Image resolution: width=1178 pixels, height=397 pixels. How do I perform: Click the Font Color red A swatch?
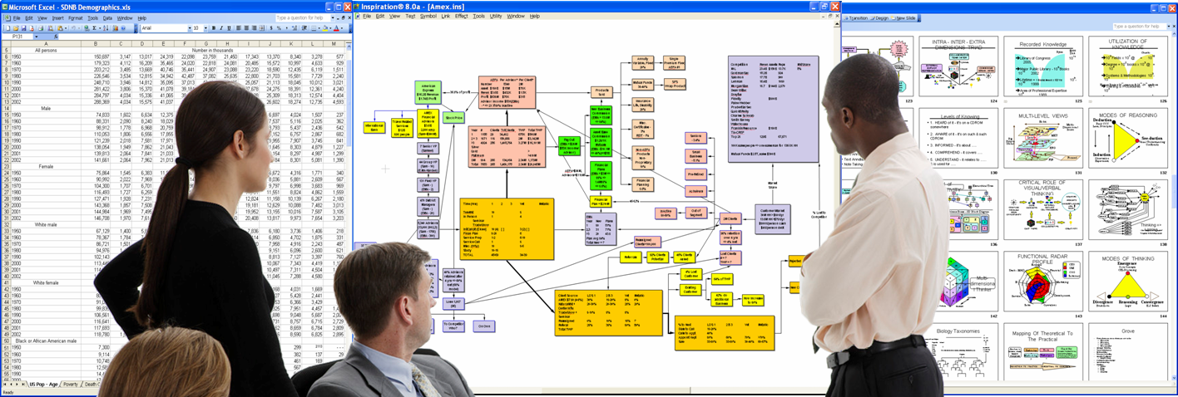(x=336, y=27)
